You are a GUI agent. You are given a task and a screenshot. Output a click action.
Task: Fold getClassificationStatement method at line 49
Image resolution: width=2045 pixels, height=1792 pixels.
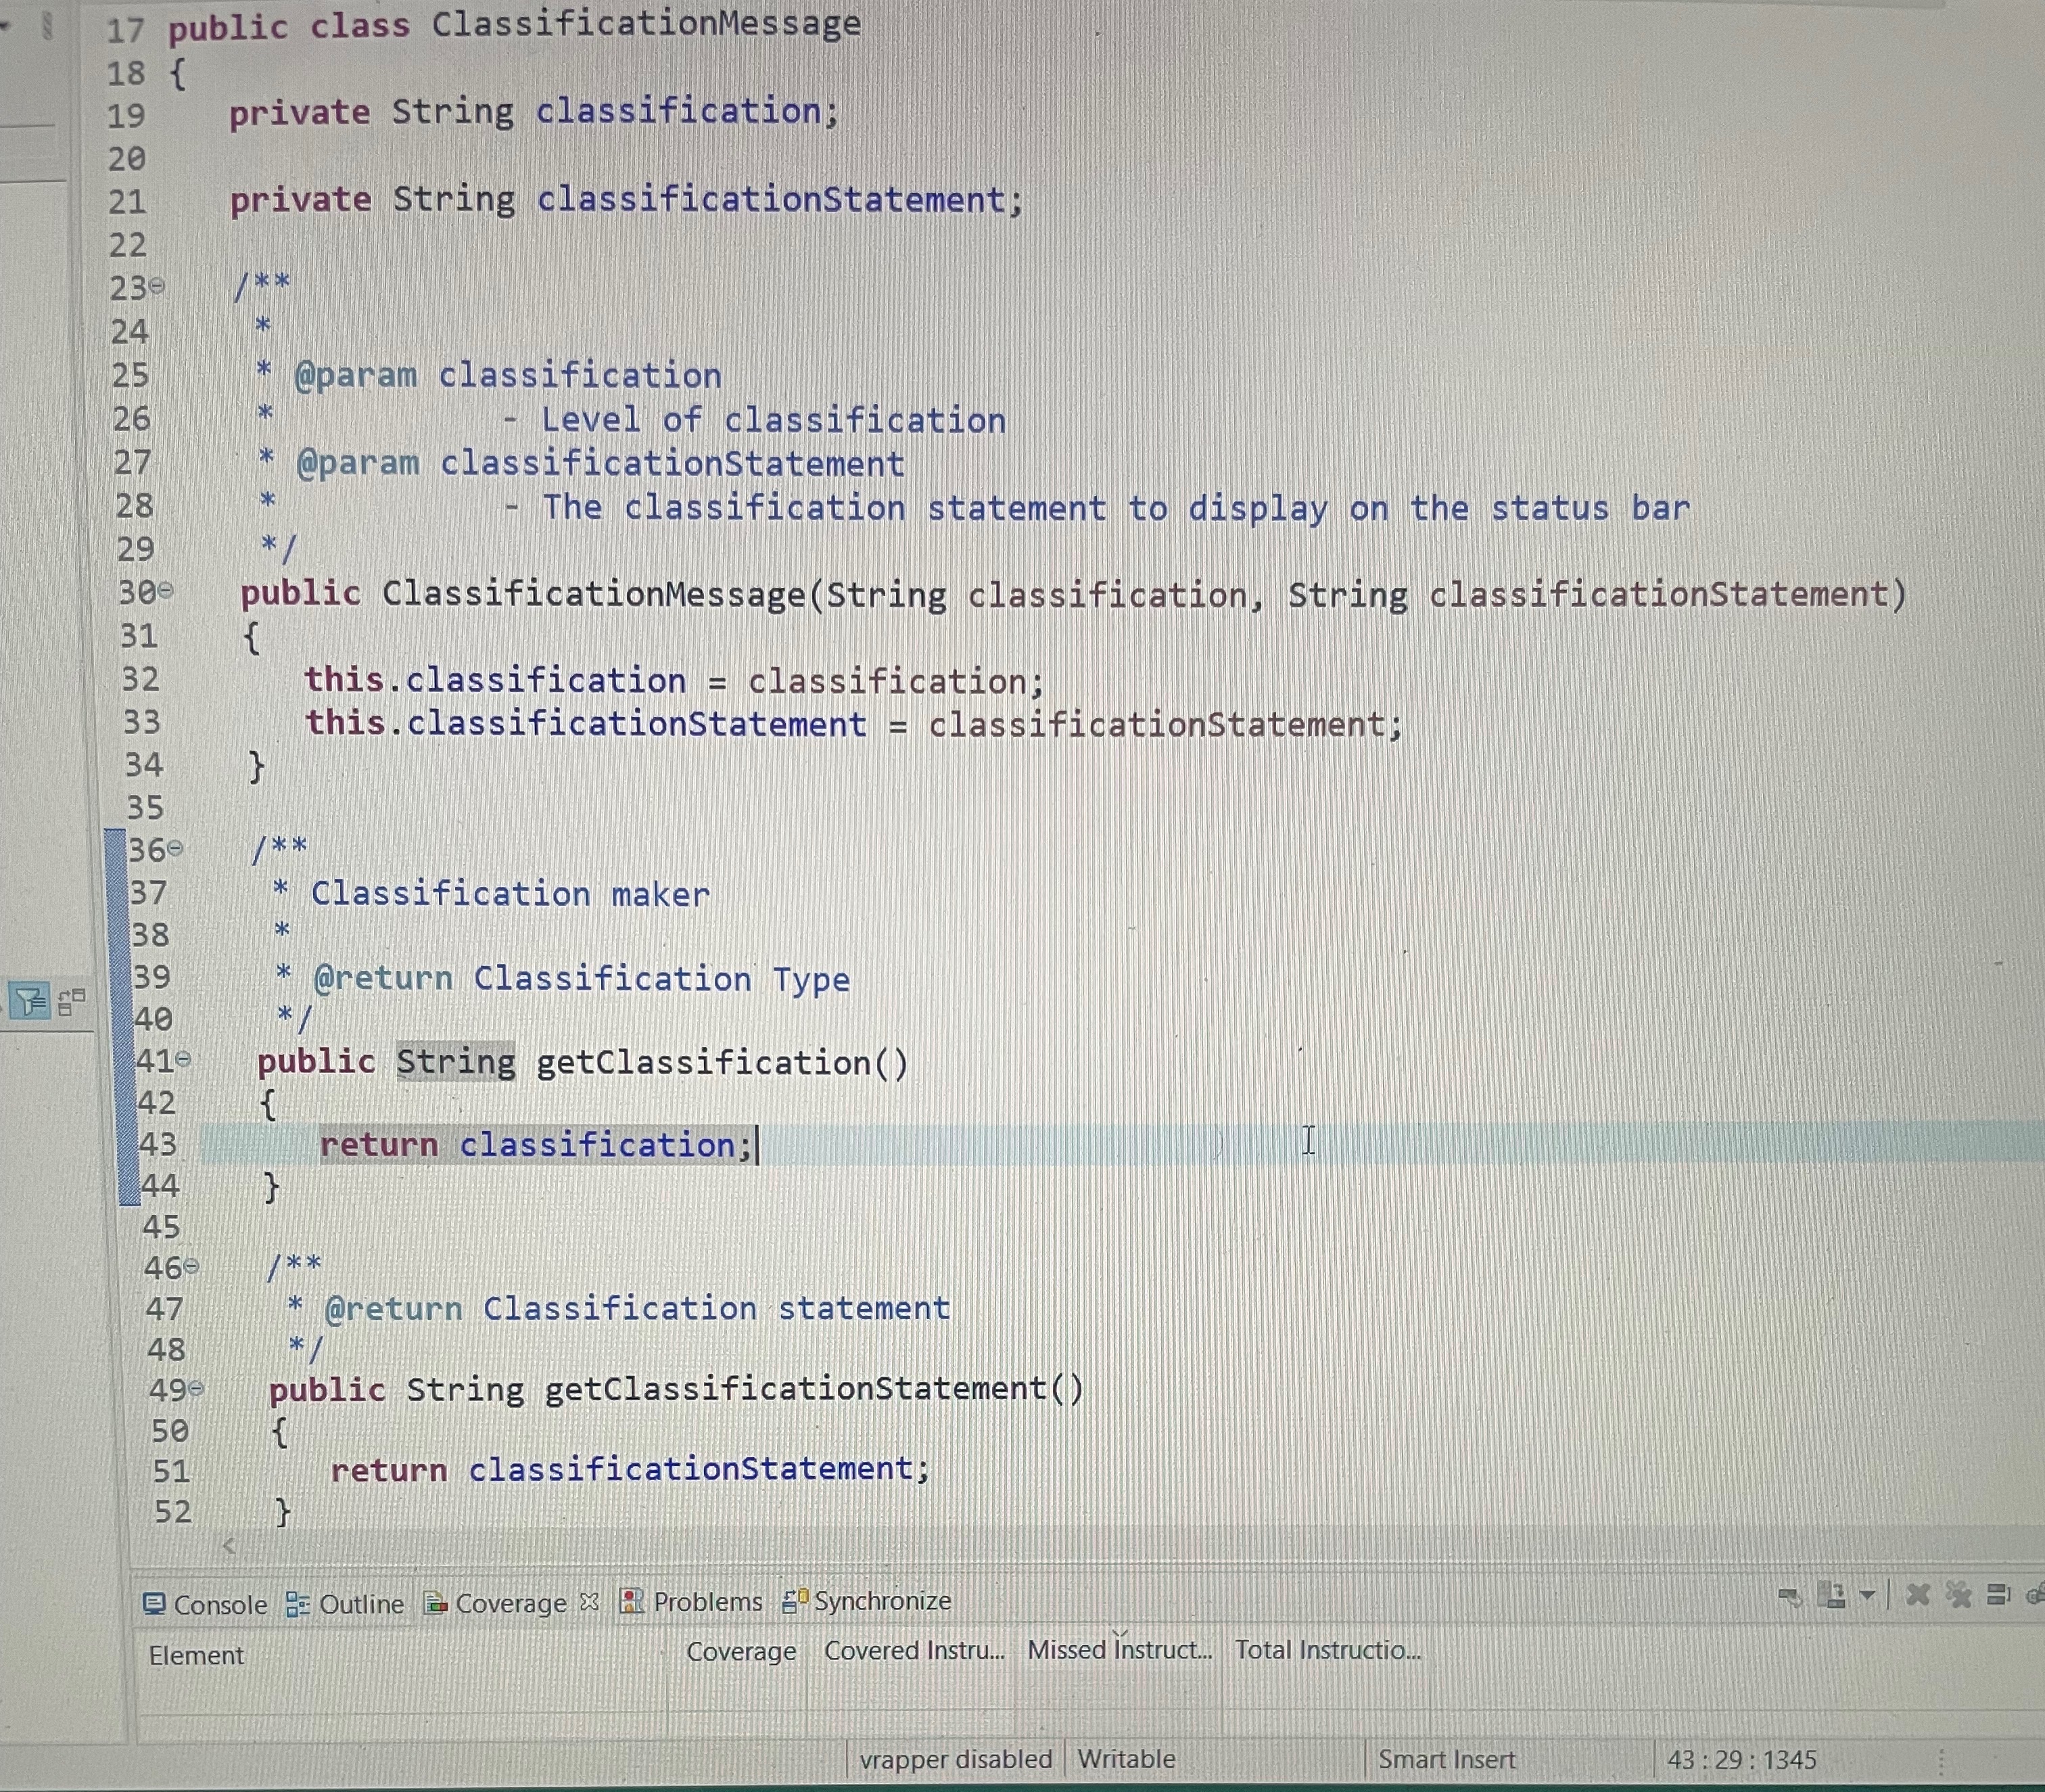tap(197, 1388)
